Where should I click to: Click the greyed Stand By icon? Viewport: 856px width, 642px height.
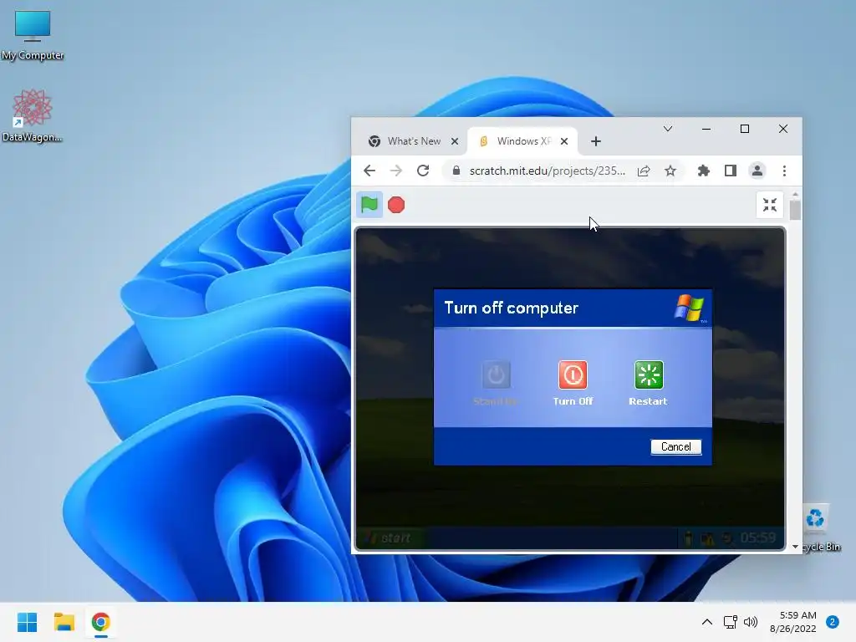(x=497, y=374)
